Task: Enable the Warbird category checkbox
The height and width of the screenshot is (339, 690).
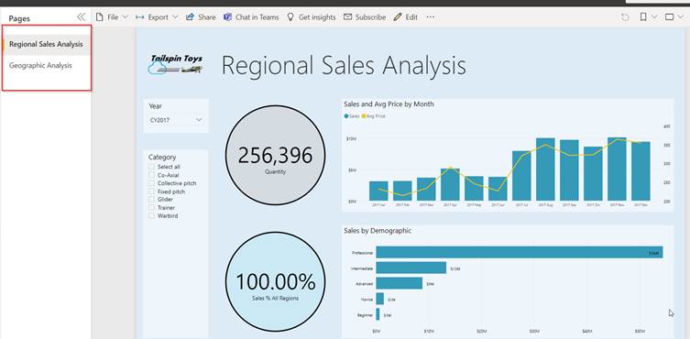Action: click(151, 215)
